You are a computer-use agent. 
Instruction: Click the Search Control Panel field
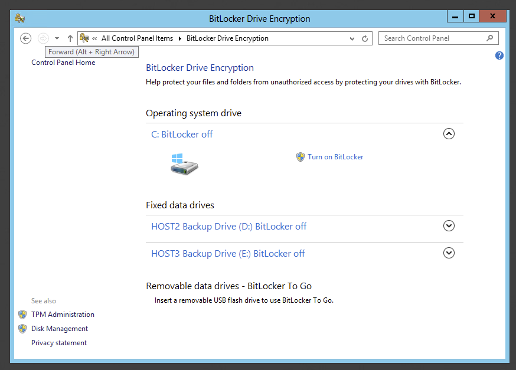click(x=432, y=38)
